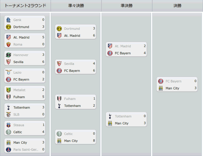
Task: Click Man City crest in final match
Action: [161, 88]
